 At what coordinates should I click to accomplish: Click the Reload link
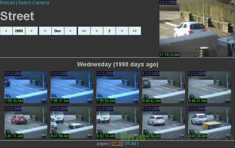tap(8, 3)
